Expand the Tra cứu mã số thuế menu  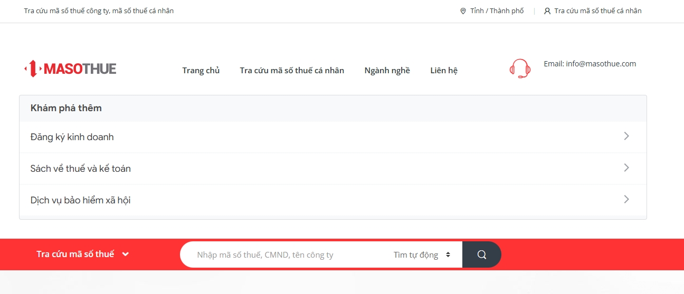coord(82,254)
